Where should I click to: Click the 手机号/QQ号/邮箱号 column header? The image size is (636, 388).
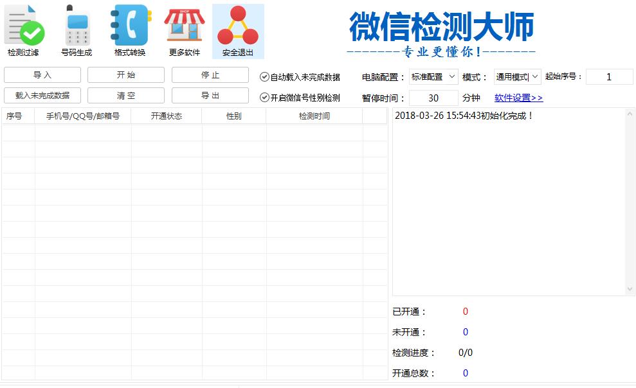83,116
